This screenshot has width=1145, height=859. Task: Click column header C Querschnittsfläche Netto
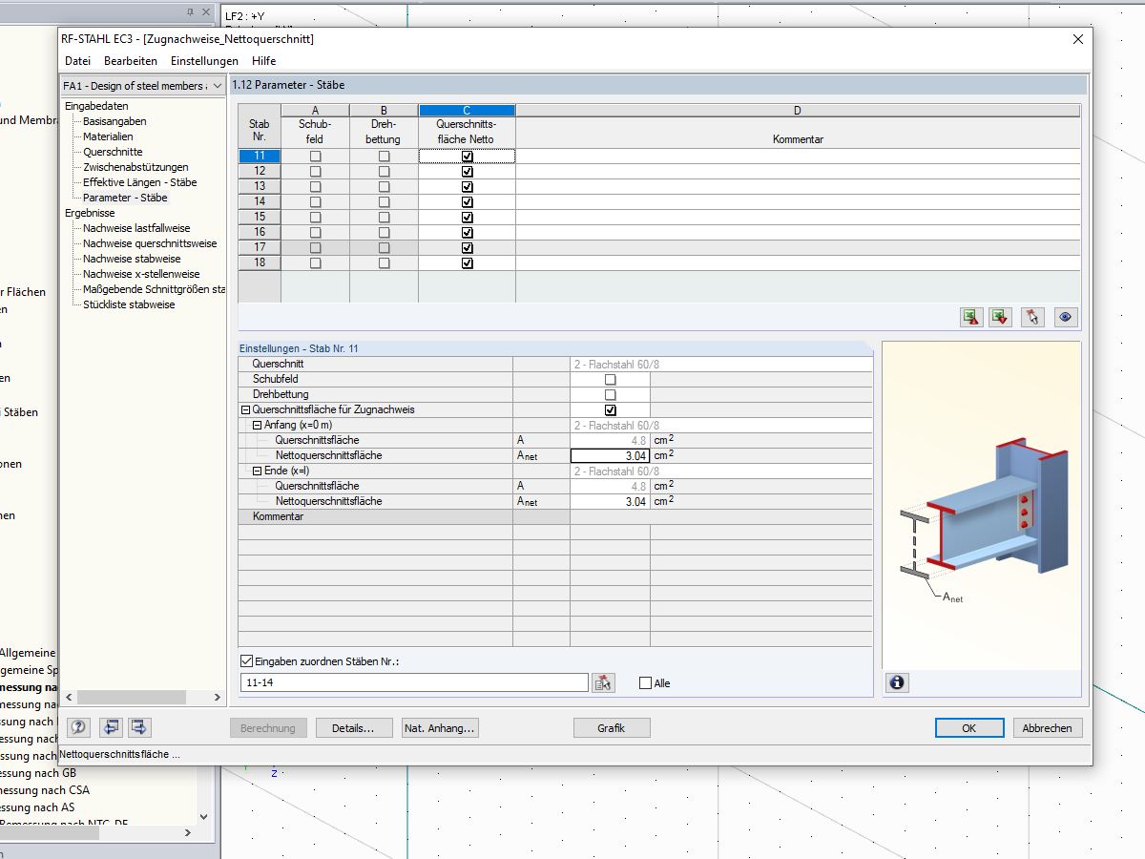click(467, 126)
